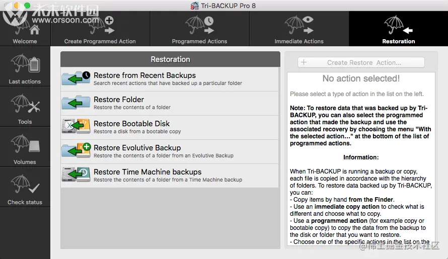Click 'Restore a disk from a bootable copy' text
Image resolution: width=448 pixels, height=259 pixels.
coord(137,132)
